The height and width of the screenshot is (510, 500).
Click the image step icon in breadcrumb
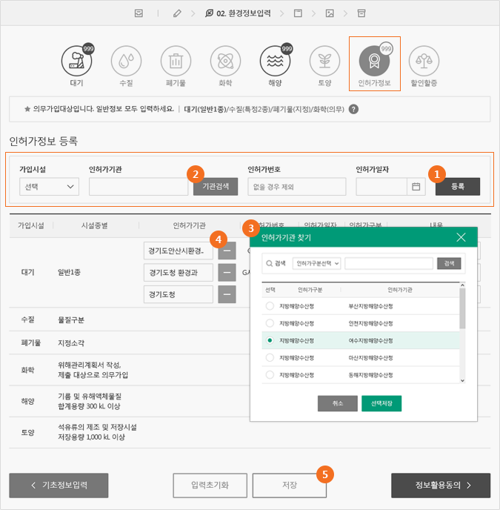(x=330, y=13)
